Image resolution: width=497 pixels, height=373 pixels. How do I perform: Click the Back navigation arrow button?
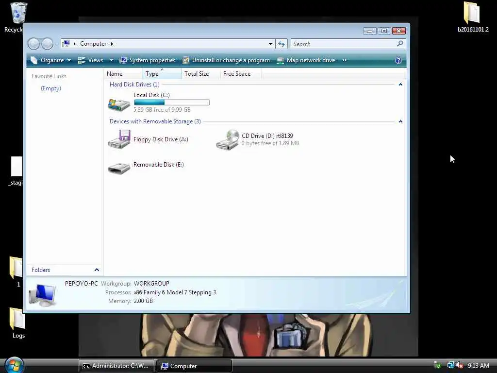[33, 44]
